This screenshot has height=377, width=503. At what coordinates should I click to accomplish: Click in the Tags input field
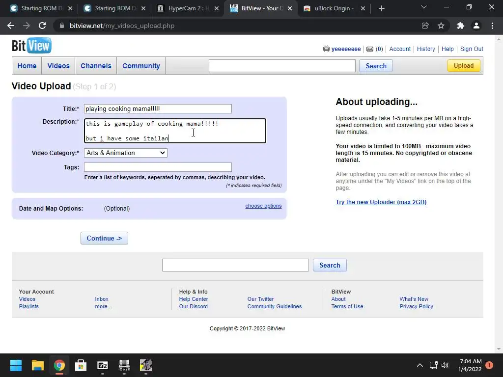[x=158, y=167]
